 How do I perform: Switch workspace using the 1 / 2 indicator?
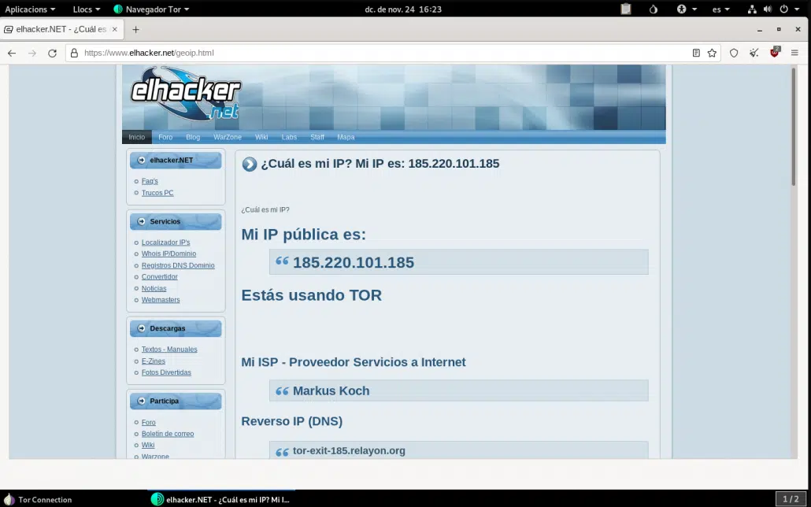click(791, 499)
